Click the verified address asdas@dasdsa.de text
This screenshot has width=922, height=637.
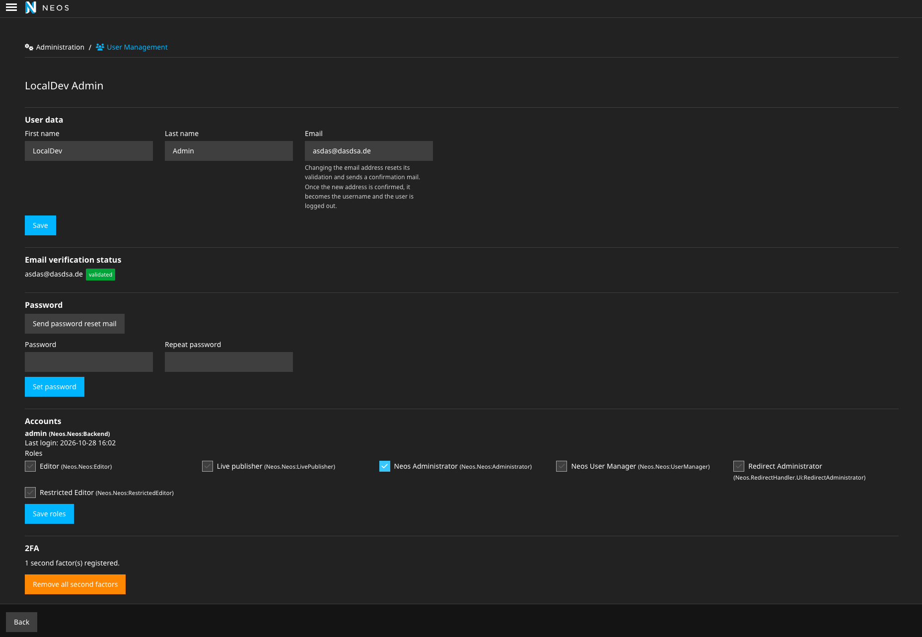point(54,274)
